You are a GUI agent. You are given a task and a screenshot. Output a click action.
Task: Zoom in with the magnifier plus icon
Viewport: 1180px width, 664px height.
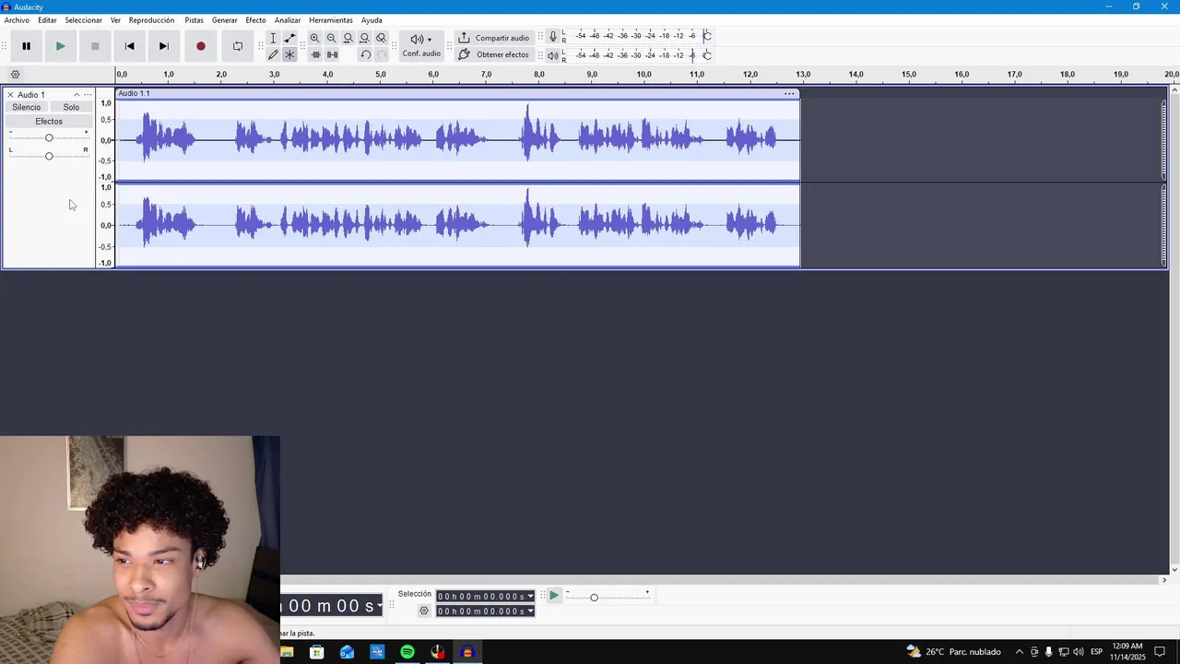(314, 38)
